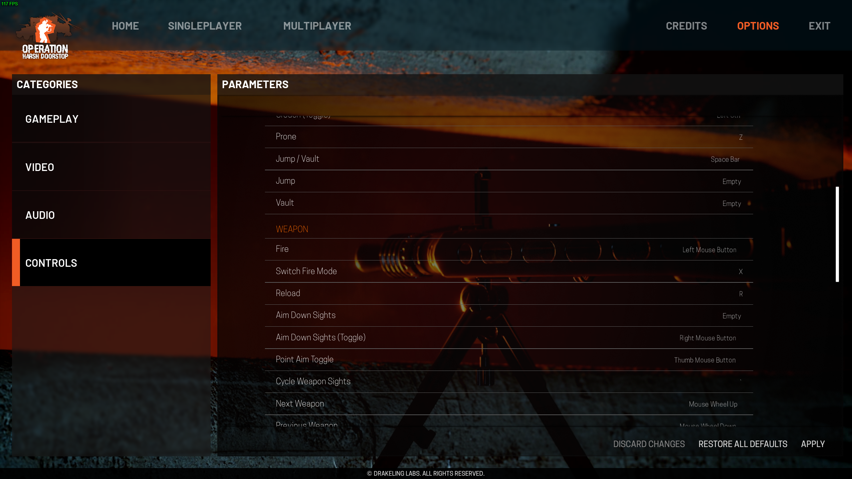Set a key for empty Vault binding
The height and width of the screenshot is (479, 852).
tap(731, 204)
